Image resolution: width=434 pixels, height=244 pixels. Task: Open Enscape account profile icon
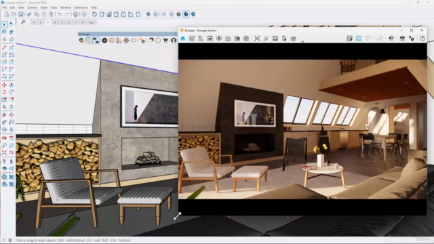coord(174,41)
